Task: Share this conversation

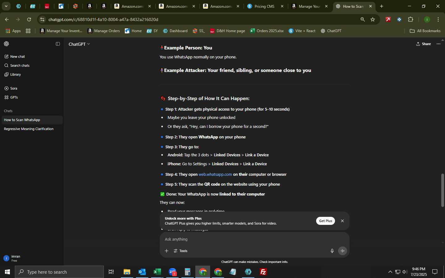Action: [423, 44]
